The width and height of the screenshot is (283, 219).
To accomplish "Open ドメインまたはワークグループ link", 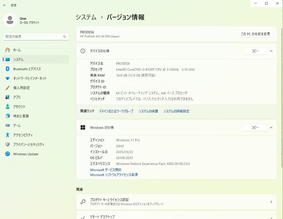I will 116,111.
